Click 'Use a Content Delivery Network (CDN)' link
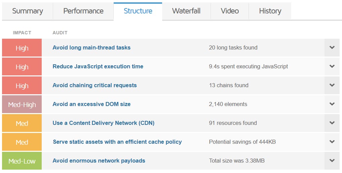342x173 pixels. (x=103, y=123)
